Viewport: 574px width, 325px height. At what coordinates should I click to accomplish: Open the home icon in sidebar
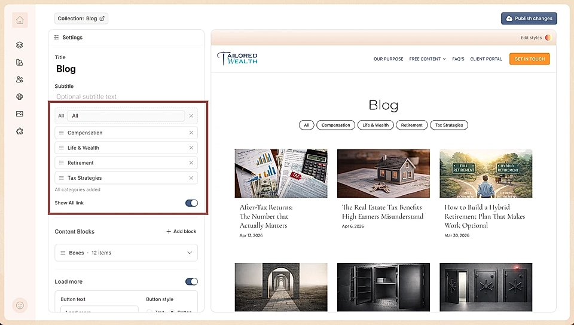pyautogui.click(x=20, y=20)
